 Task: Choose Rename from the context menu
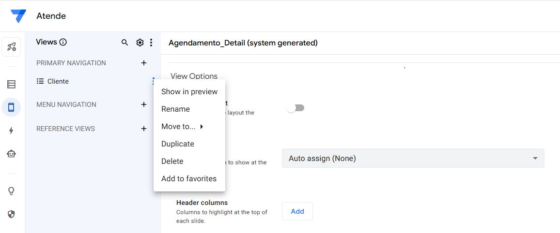coord(175,109)
